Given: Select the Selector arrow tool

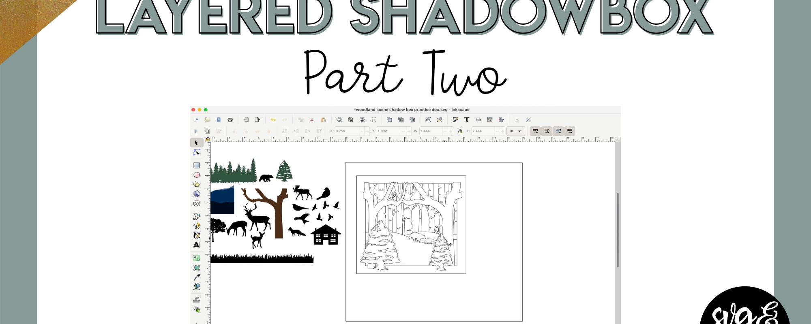Looking at the screenshot, I should (196, 143).
